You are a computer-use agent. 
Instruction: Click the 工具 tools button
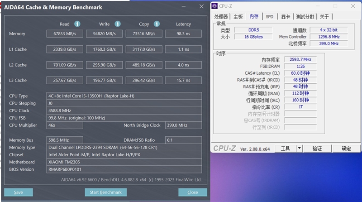tap(286, 148)
